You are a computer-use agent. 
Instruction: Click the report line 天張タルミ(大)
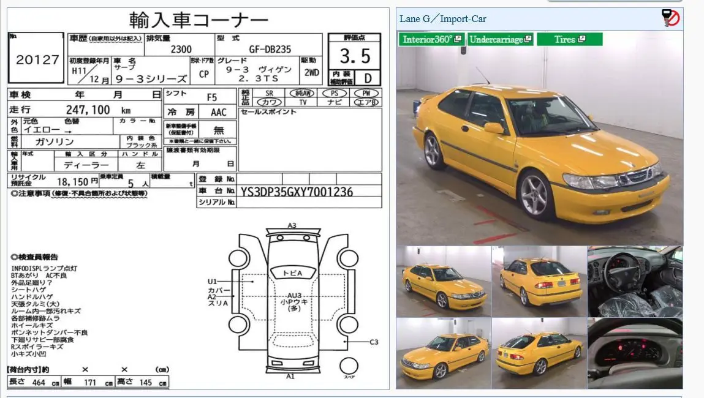click(36, 304)
